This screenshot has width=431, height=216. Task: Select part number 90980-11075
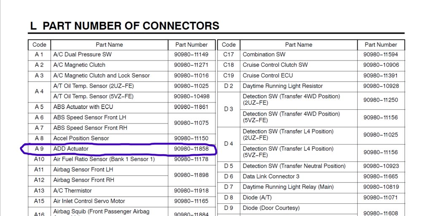(x=191, y=123)
